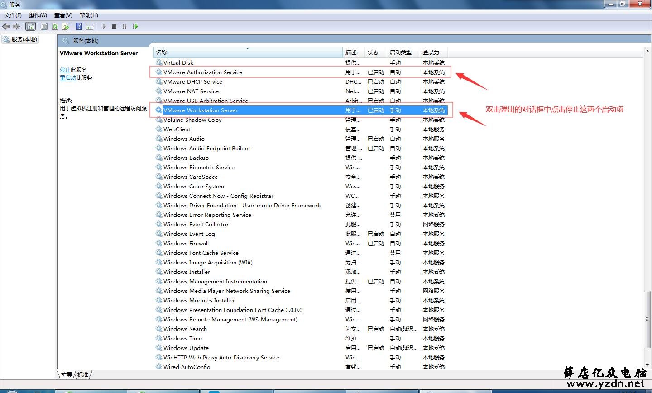
Task: Click the gear icon beside Windows Firewall
Action: (159, 243)
